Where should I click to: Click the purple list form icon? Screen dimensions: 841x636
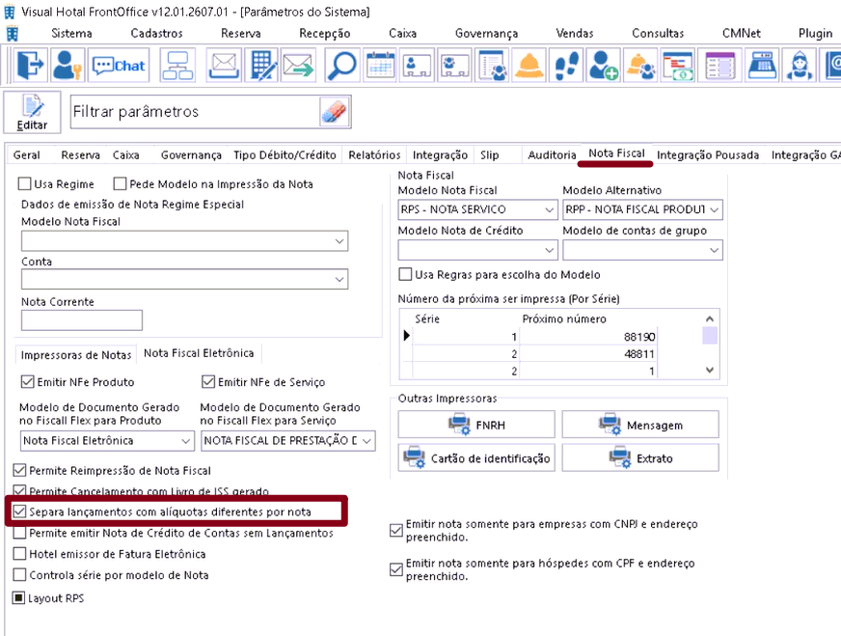coord(720,65)
